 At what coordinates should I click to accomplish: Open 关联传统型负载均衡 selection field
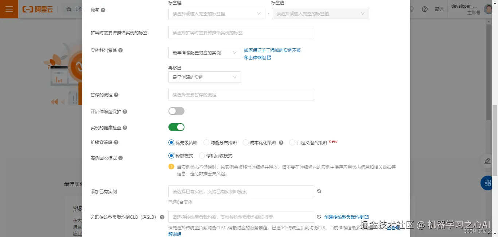241,217
